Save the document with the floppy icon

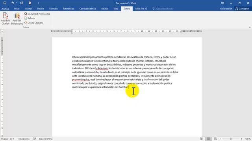point(5,3)
